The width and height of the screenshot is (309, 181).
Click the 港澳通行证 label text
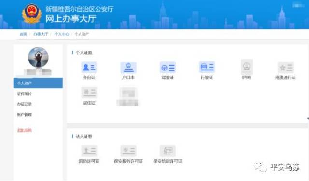[285, 78]
